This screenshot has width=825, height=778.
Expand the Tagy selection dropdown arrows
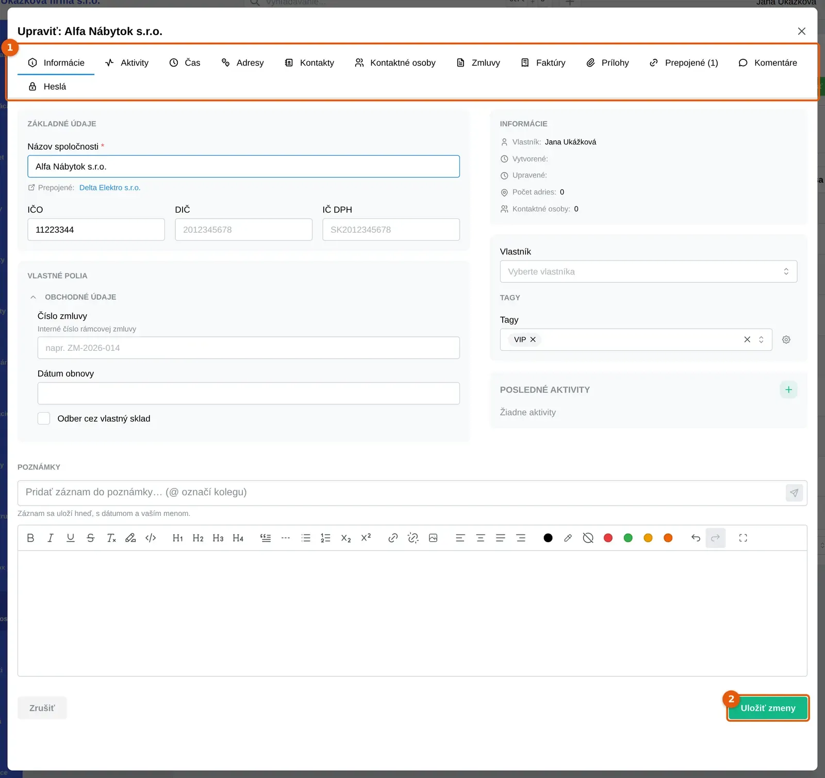point(761,339)
